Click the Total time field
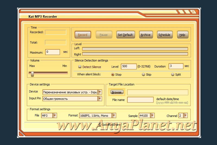 pyautogui.click(x=56, y=42)
